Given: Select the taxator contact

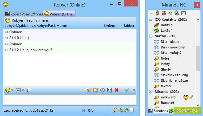Looking at the screenshot, I should point(166,86).
